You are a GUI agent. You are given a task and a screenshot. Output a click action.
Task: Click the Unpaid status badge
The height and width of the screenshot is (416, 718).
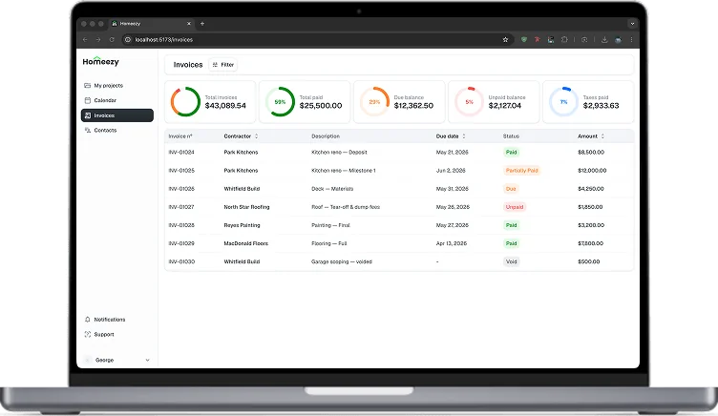[x=515, y=207]
